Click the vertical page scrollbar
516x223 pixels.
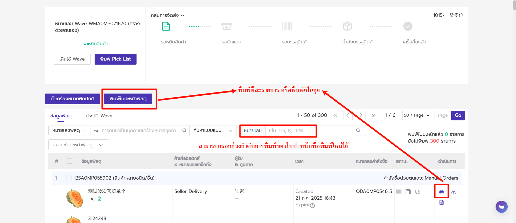514,5
